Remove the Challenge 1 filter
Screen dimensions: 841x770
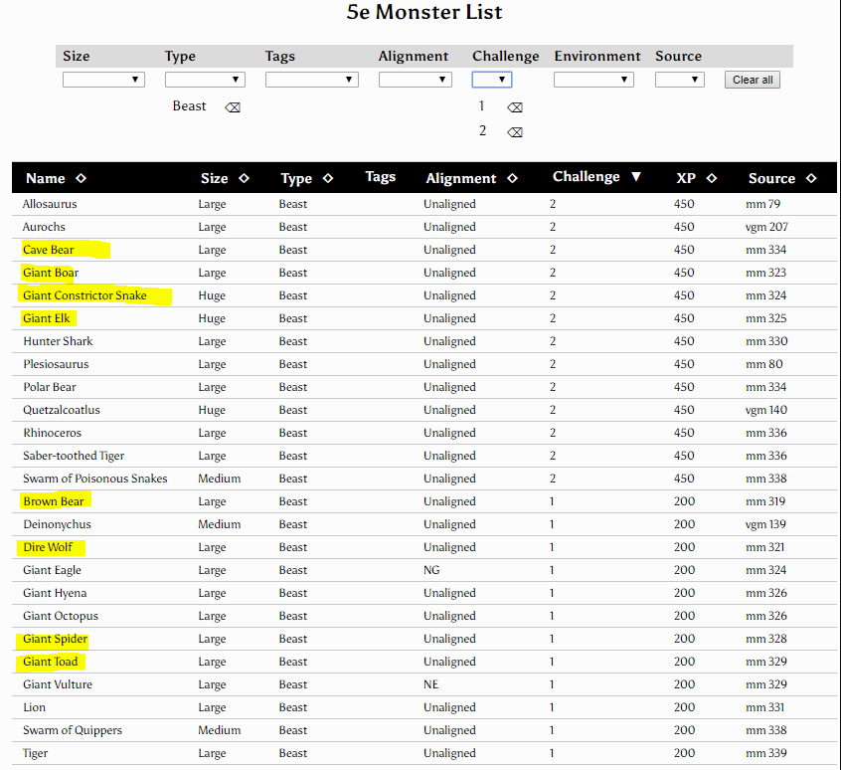[x=515, y=107]
